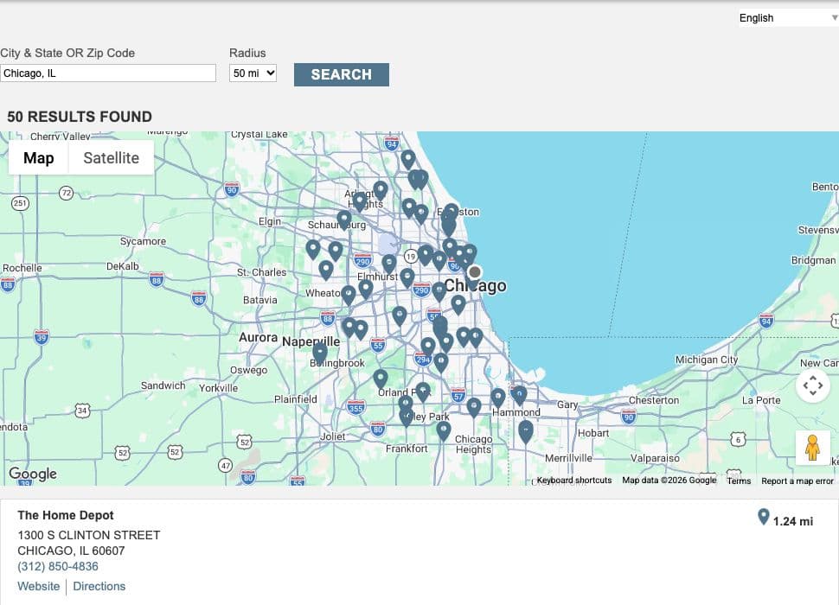Click the 1300 S CLINTON STREET address
The image size is (839, 605).
pyautogui.click(x=89, y=535)
